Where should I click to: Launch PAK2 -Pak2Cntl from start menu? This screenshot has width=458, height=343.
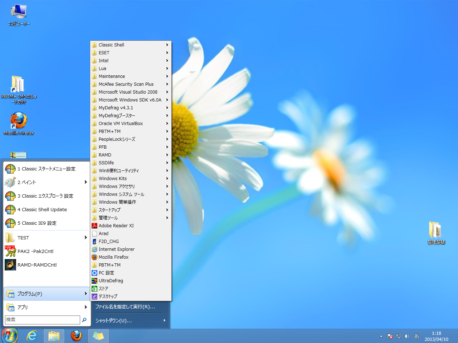(x=35, y=251)
